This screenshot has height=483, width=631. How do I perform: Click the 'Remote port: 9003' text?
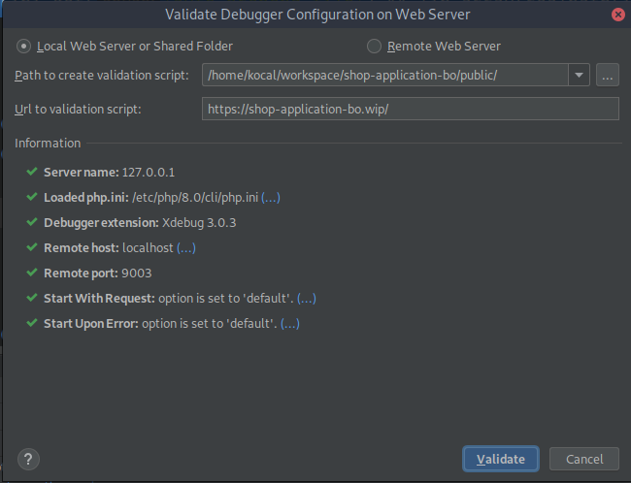pyautogui.click(x=98, y=274)
